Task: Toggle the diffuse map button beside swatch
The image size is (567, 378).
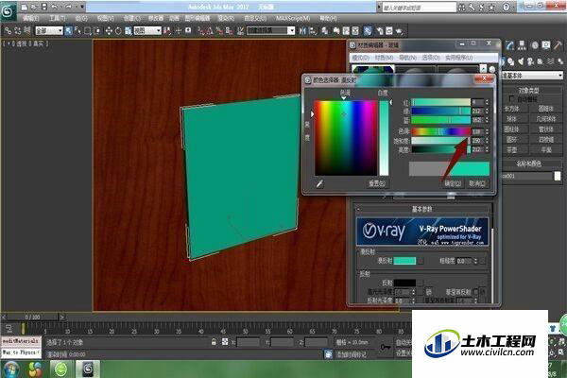Action: pos(421,261)
